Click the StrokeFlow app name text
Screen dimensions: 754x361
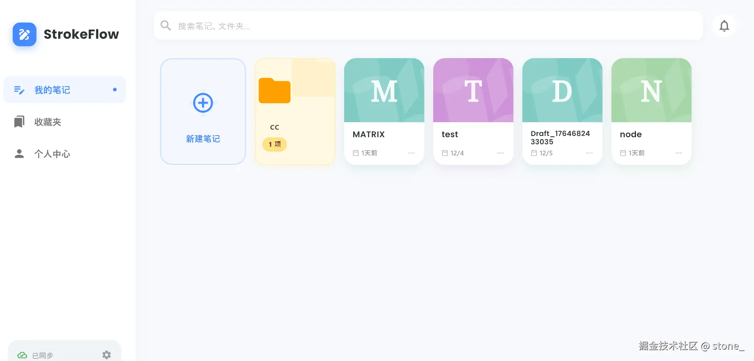click(x=81, y=34)
